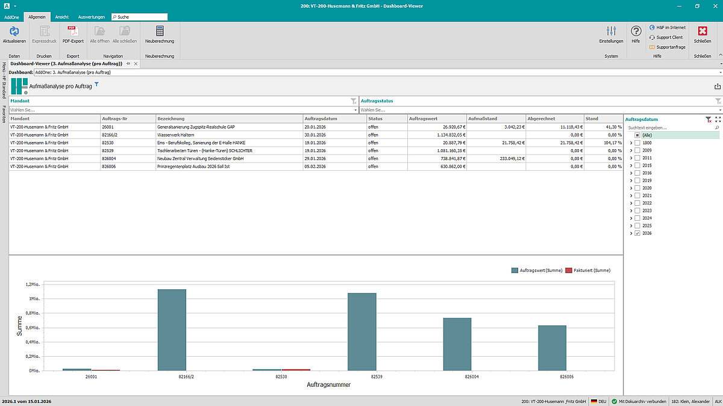Uncheck the 2026 year checkbox

tap(637, 233)
